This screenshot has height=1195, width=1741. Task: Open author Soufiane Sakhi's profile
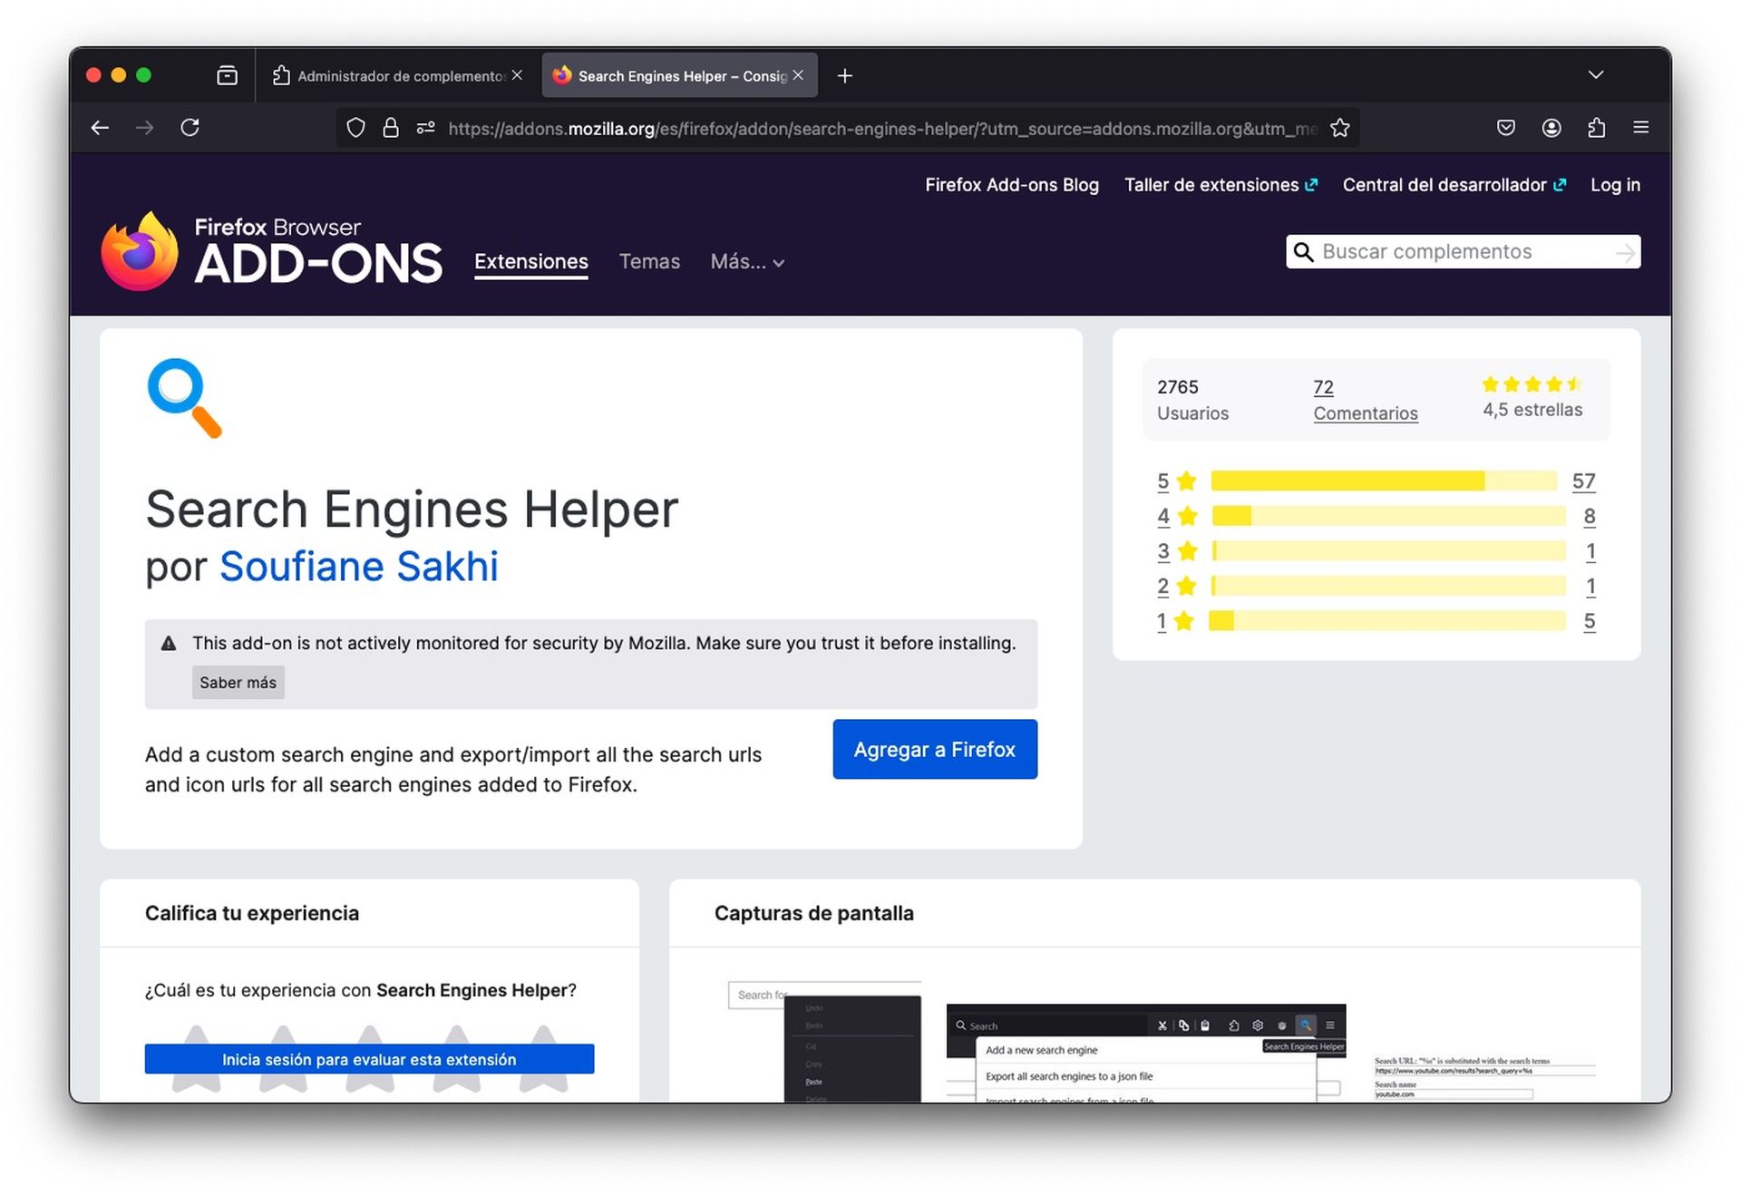coord(358,566)
